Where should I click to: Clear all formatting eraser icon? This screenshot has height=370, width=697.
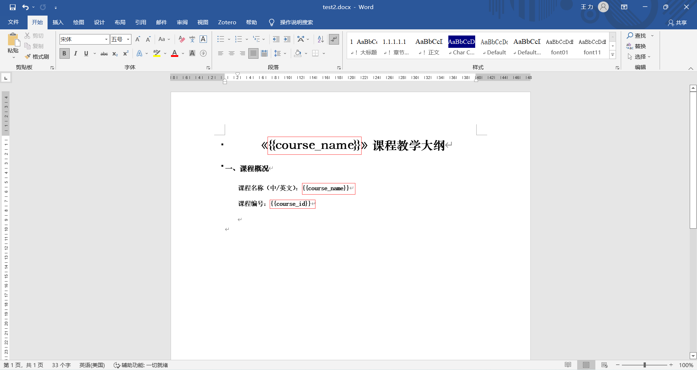[182, 39]
